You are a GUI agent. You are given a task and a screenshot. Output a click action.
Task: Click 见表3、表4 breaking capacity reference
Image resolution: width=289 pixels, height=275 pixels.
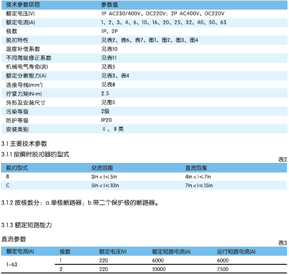(115, 76)
